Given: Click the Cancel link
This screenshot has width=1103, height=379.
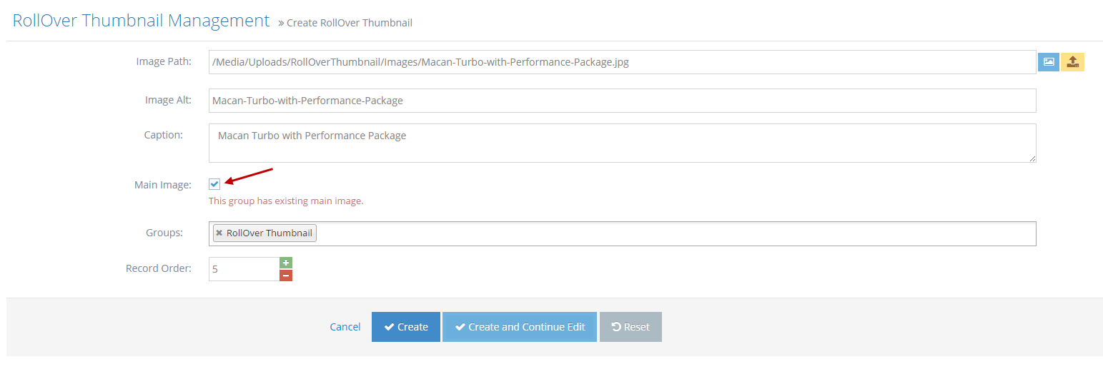Looking at the screenshot, I should click(x=345, y=327).
